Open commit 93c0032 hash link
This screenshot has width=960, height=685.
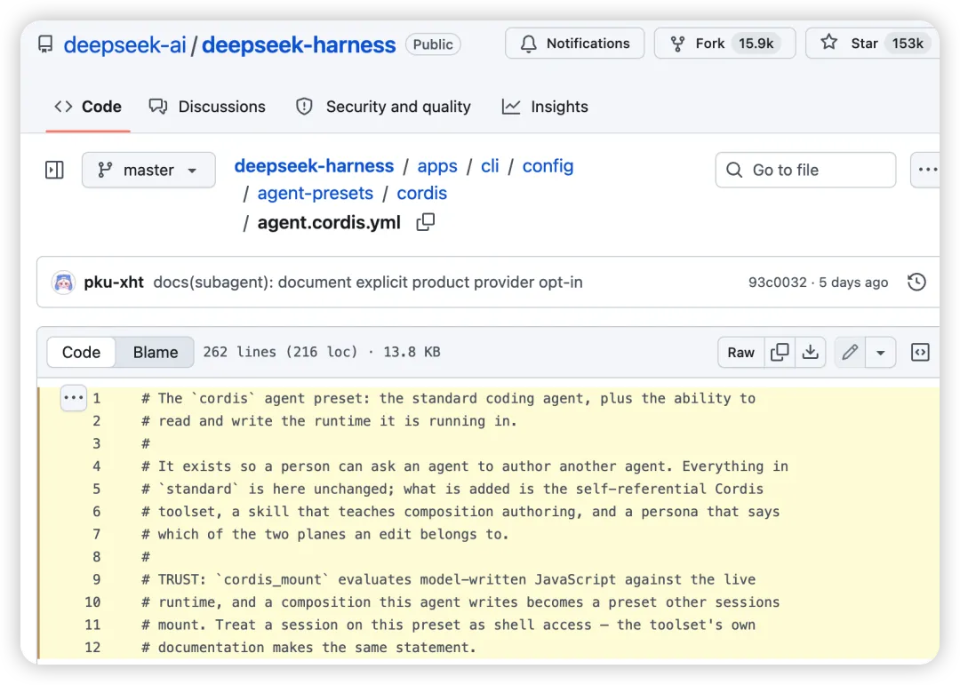tap(778, 283)
